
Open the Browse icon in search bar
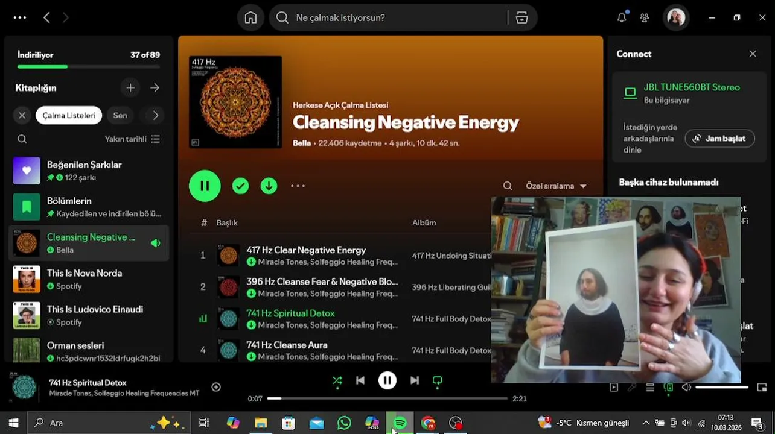pyautogui.click(x=522, y=17)
